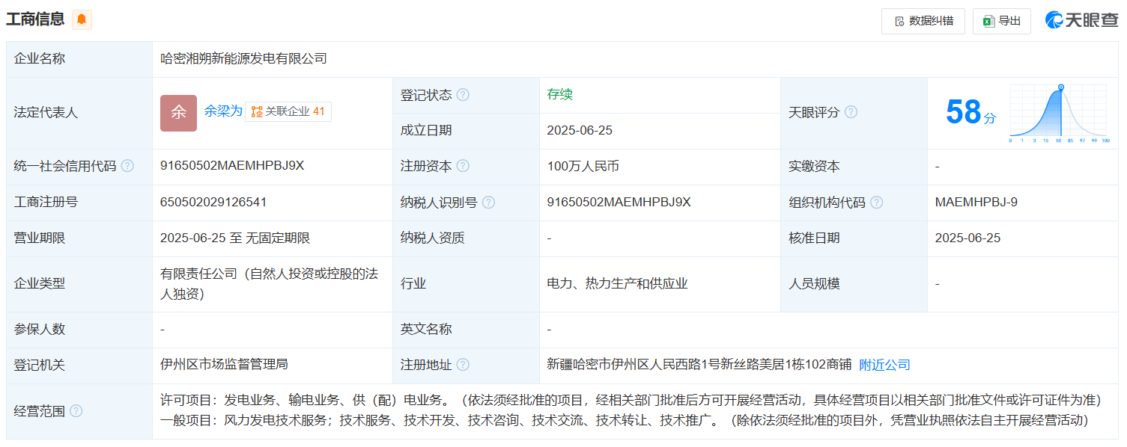
Task: Click the orange bell alert icon
Action: click(x=82, y=19)
